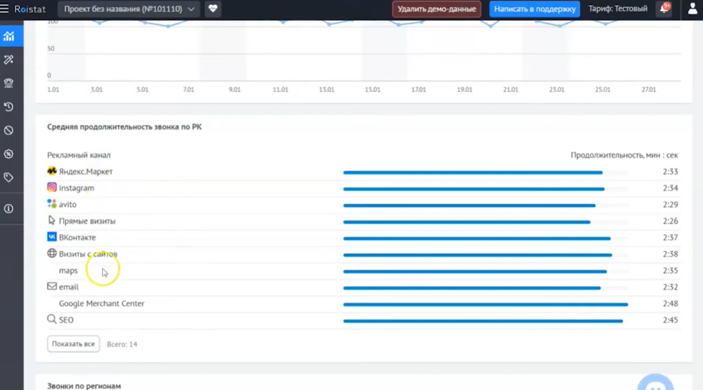Click the Продолжительность, мин : сек column header

click(x=624, y=155)
